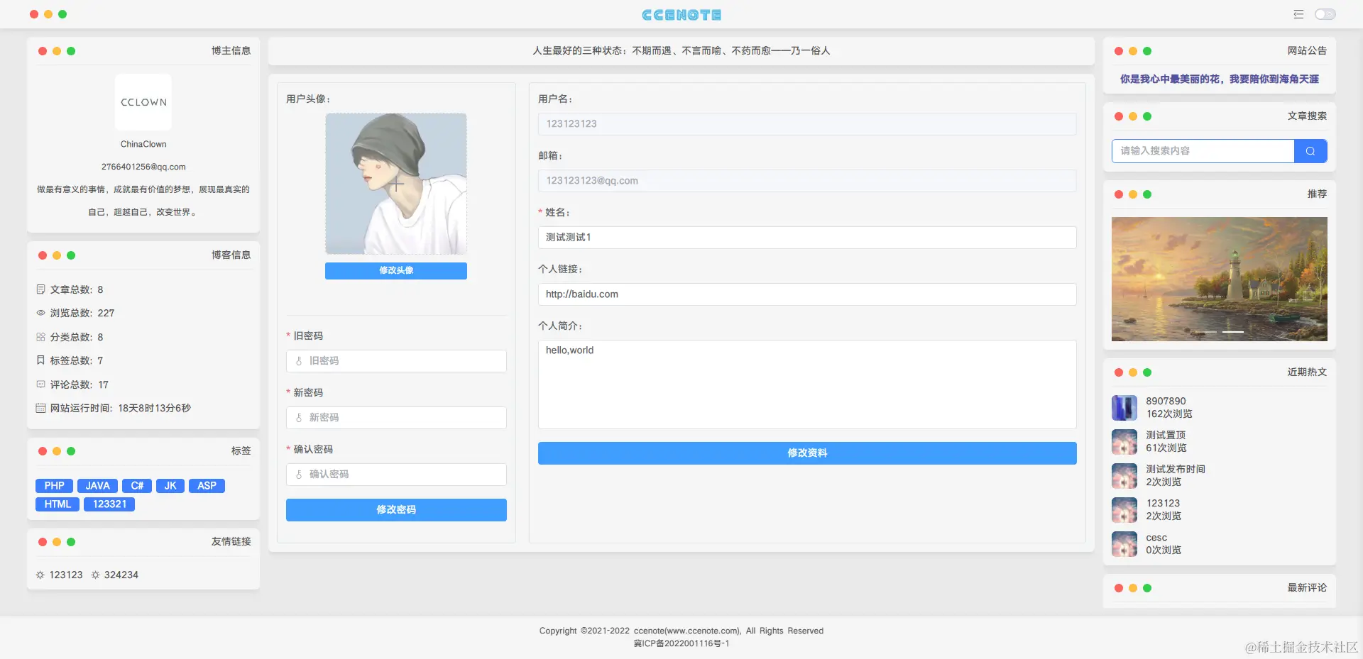
Task: Open thumbnail of article cesc
Action: (1124, 544)
